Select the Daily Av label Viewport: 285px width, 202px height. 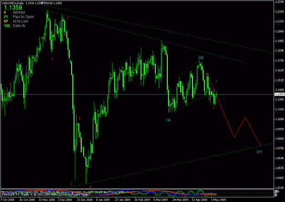(19, 26)
